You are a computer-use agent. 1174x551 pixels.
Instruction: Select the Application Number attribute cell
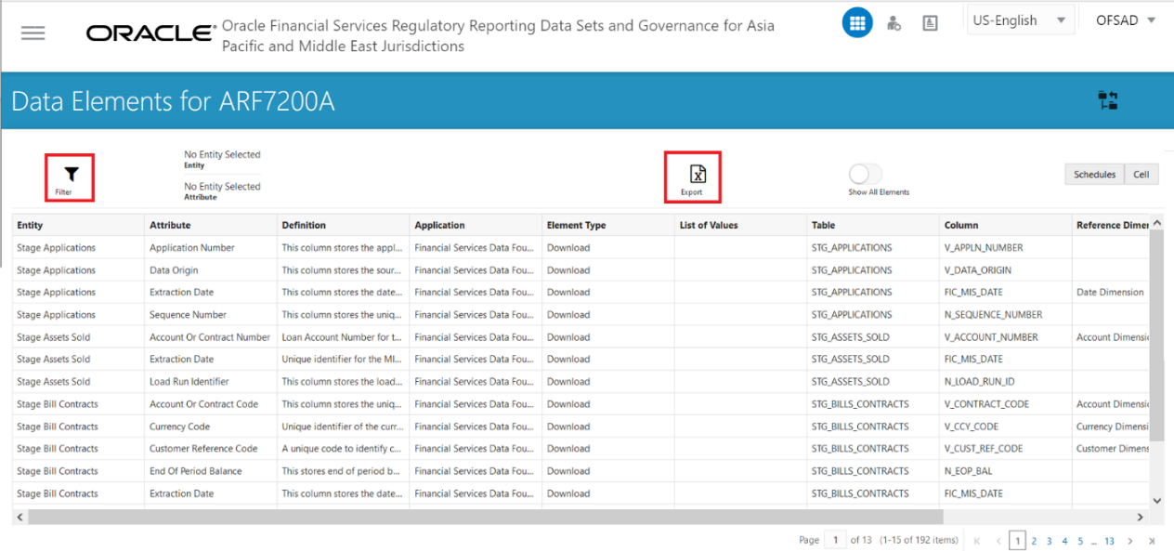[x=211, y=248]
